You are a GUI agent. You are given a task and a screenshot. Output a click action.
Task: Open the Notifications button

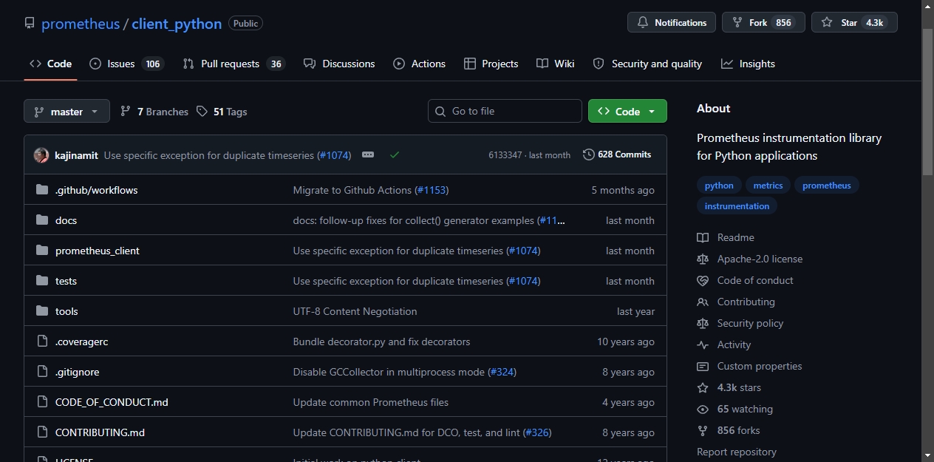pyautogui.click(x=672, y=22)
